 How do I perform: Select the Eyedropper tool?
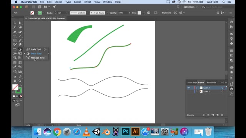coord(15,67)
